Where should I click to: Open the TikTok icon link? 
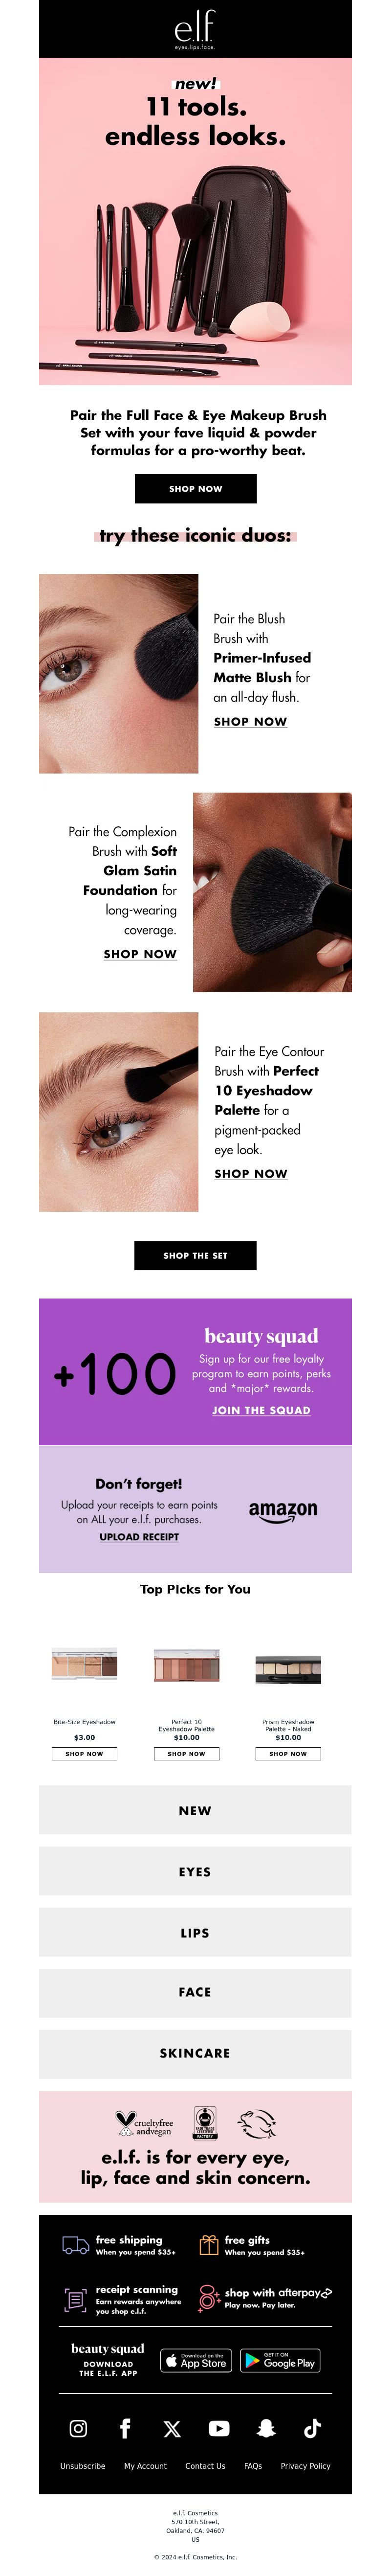[312, 2428]
